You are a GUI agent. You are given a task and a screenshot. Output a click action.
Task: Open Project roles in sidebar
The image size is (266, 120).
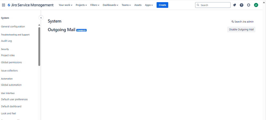point(8,55)
